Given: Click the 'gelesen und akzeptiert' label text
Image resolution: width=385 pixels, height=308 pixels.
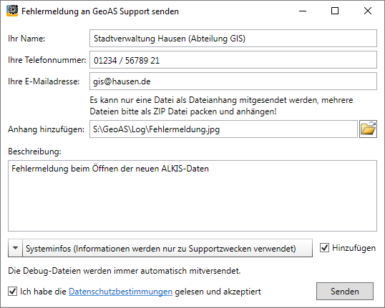Looking at the screenshot, I should [218, 292].
